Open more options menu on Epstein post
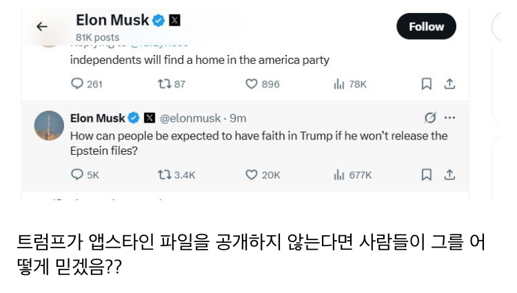The image size is (517, 293). pyautogui.click(x=449, y=118)
